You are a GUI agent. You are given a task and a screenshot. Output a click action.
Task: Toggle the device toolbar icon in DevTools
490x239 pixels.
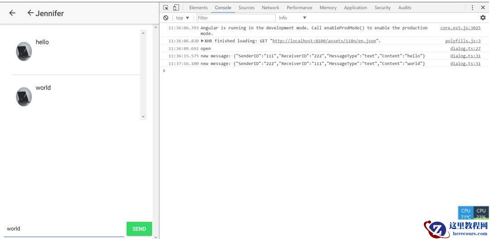[x=176, y=8]
